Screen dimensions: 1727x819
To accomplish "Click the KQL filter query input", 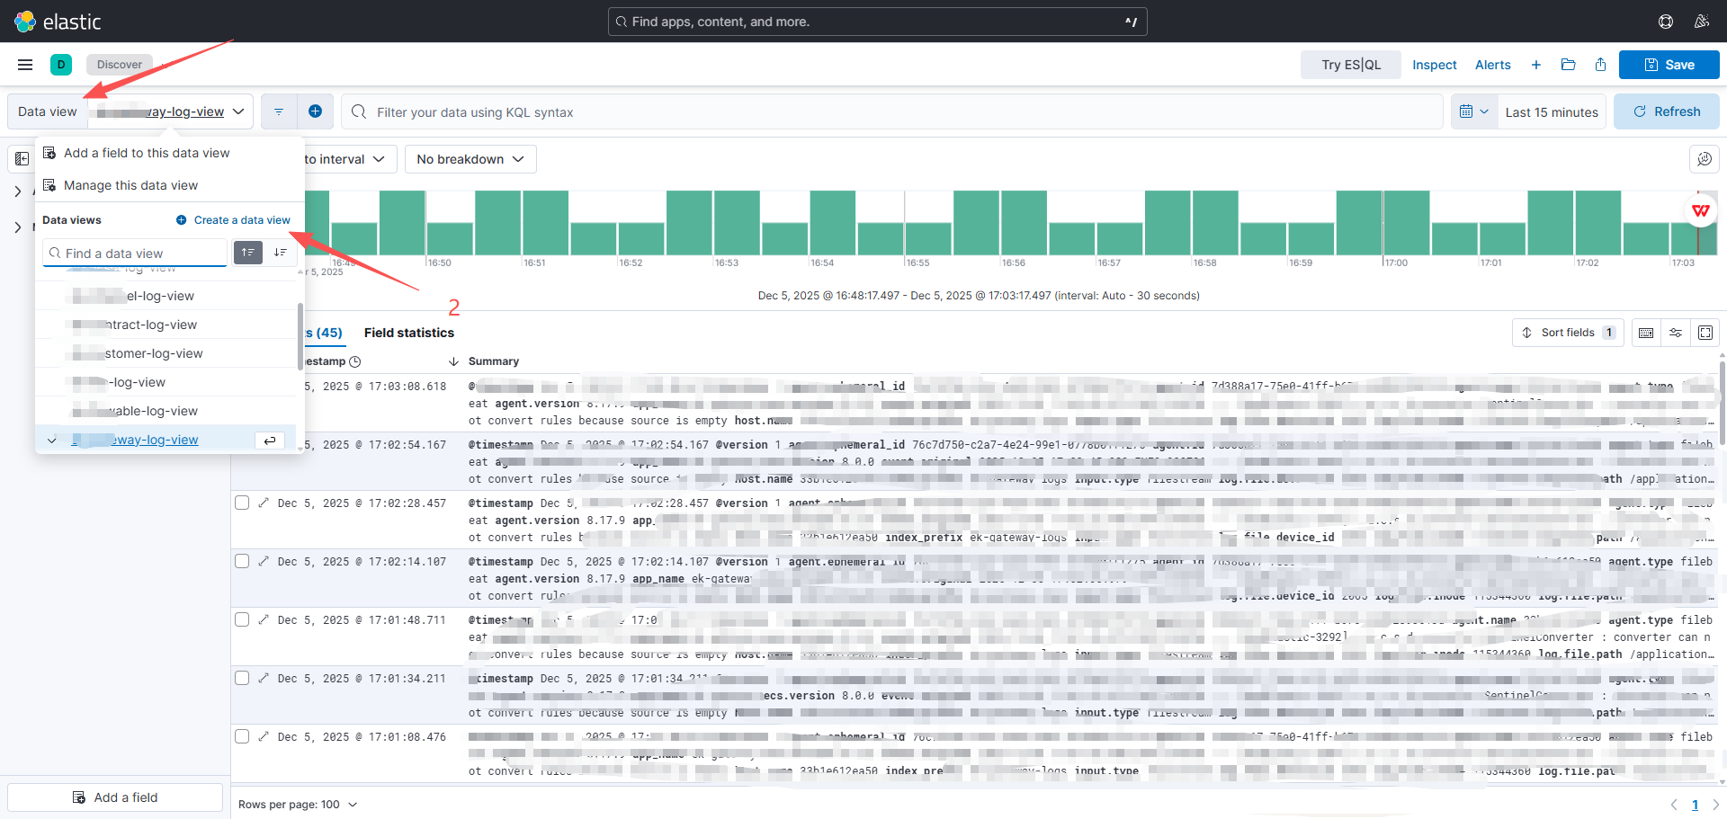I will tap(892, 111).
